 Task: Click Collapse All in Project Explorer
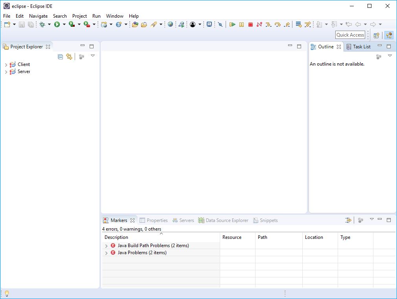(60, 57)
